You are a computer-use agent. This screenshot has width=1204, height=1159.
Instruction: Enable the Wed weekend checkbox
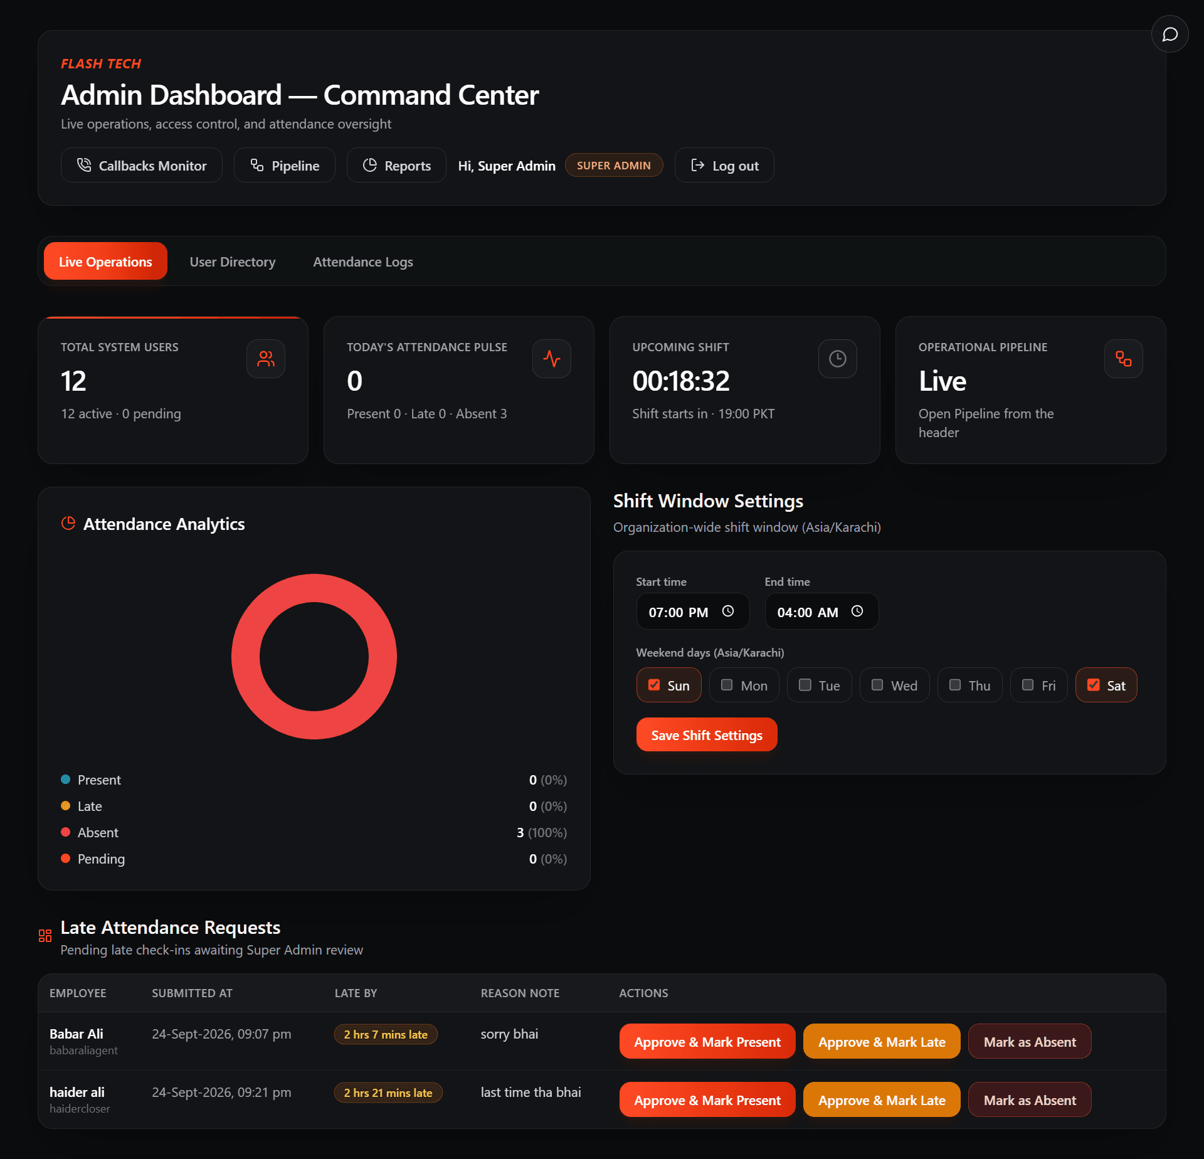(877, 685)
